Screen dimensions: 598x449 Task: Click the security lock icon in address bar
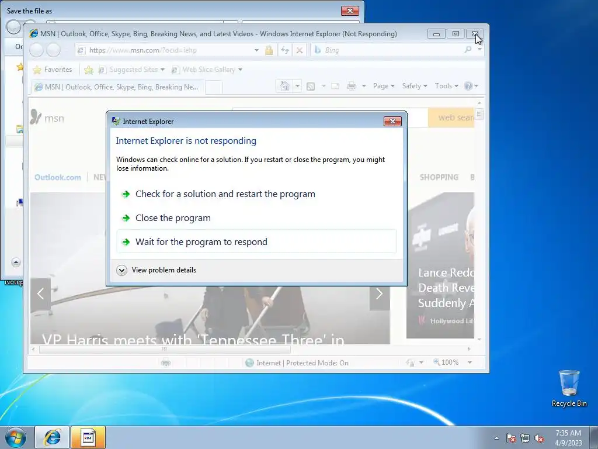(x=269, y=50)
